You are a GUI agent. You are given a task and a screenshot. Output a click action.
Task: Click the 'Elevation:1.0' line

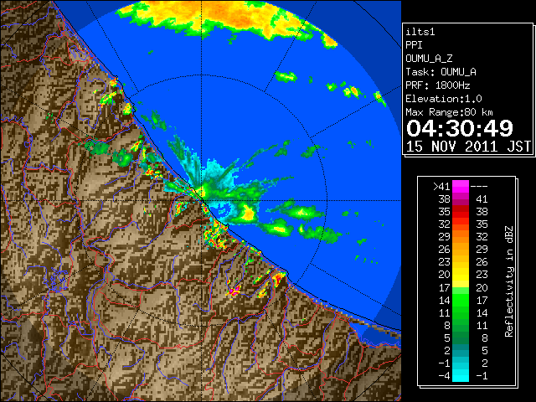(444, 99)
